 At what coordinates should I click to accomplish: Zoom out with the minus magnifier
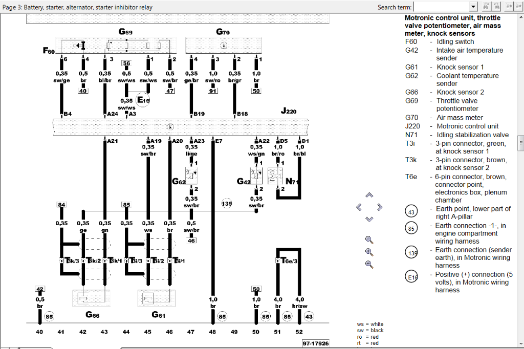(369, 264)
